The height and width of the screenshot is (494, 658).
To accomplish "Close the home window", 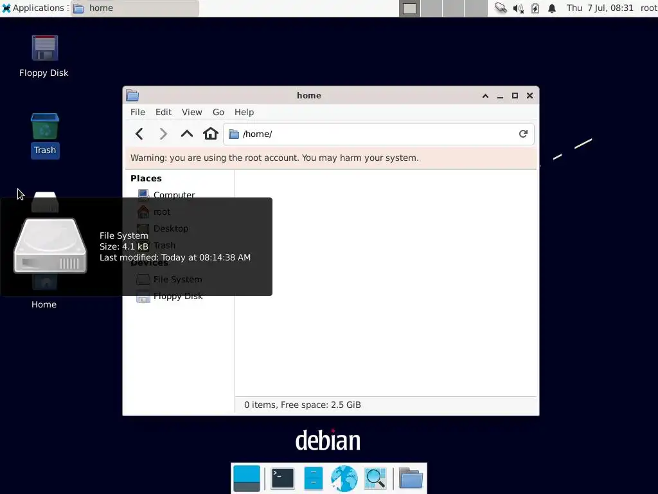I will tap(530, 96).
